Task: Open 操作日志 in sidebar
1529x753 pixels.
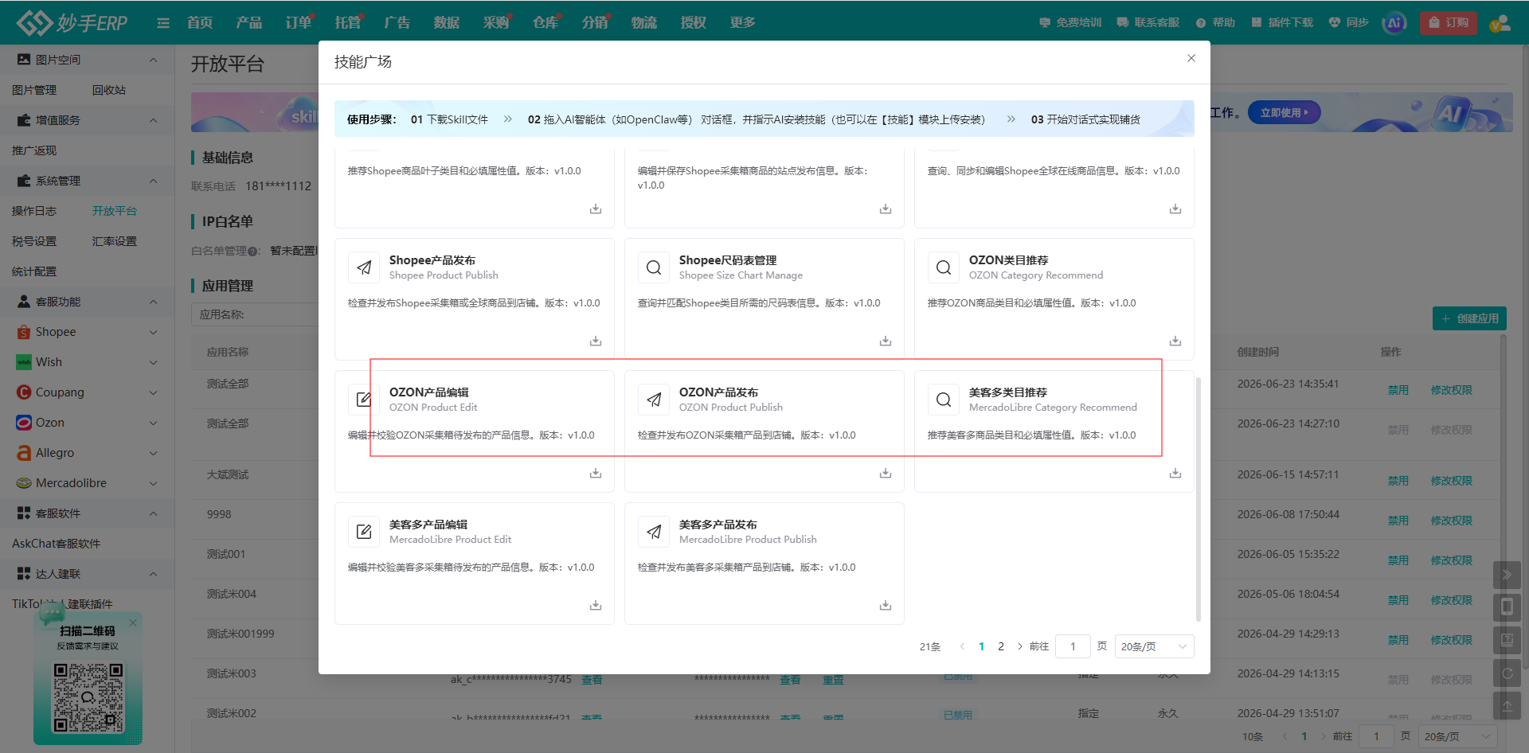Action: [34, 211]
